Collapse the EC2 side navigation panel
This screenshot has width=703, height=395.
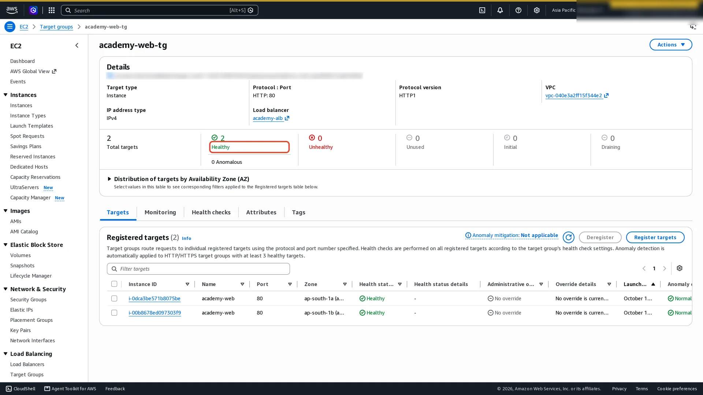(x=77, y=45)
